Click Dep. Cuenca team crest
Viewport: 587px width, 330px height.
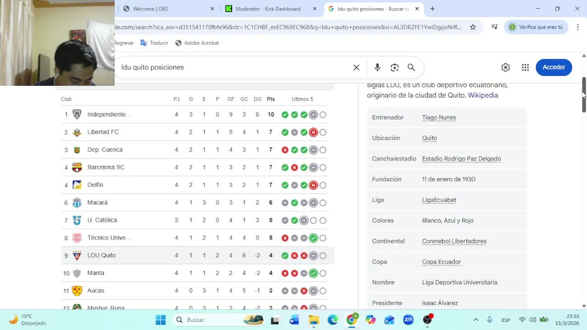[77, 150]
